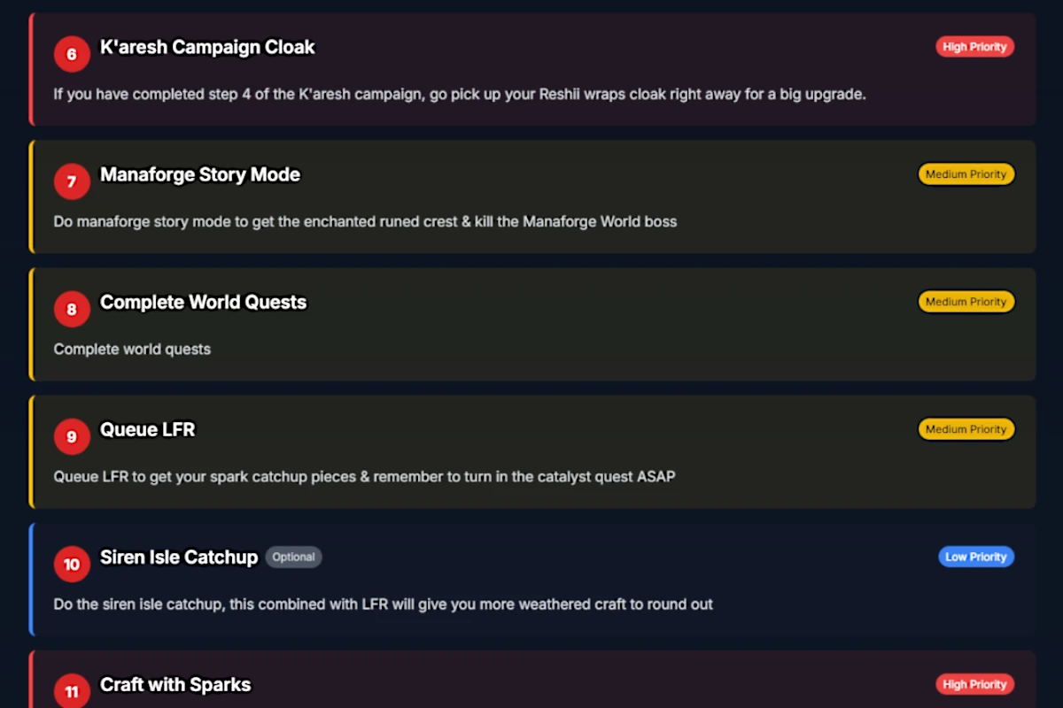
Task: Click the Medium Priority pill on Manaforge Story Mode
Action: tap(966, 173)
